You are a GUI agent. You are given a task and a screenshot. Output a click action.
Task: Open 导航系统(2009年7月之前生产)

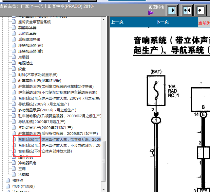click(44, 104)
